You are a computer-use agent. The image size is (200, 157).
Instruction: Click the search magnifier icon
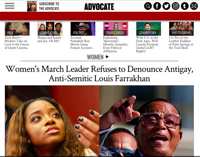(x=148, y=6)
